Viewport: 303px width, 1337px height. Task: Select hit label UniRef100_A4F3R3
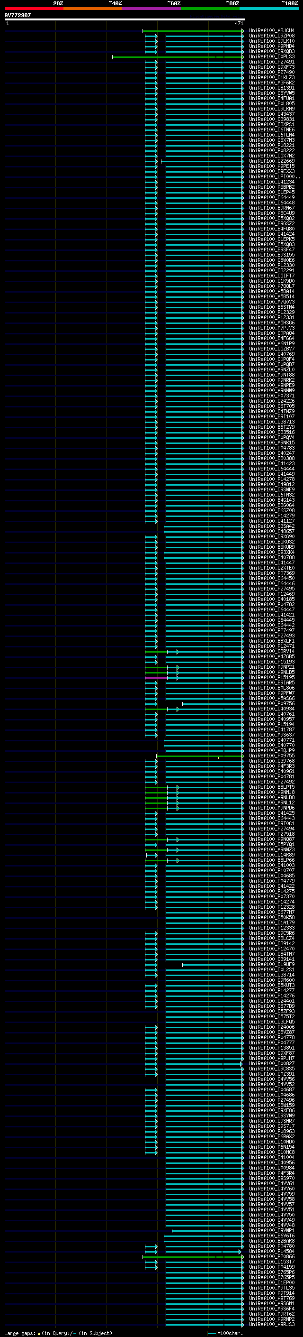pyautogui.click(x=271, y=766)
